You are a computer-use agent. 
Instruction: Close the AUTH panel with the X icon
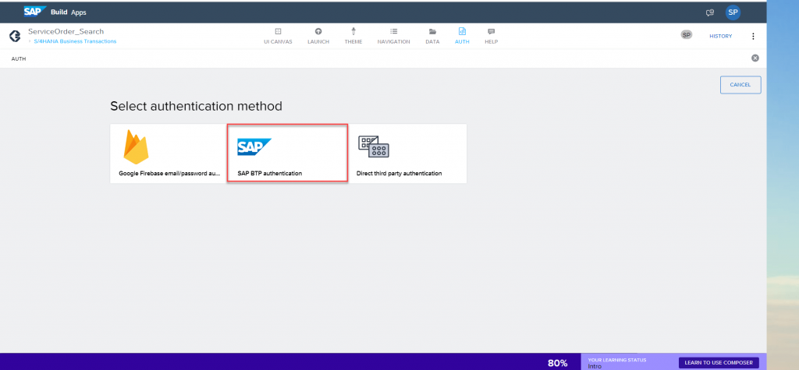(x=755, y=58)
